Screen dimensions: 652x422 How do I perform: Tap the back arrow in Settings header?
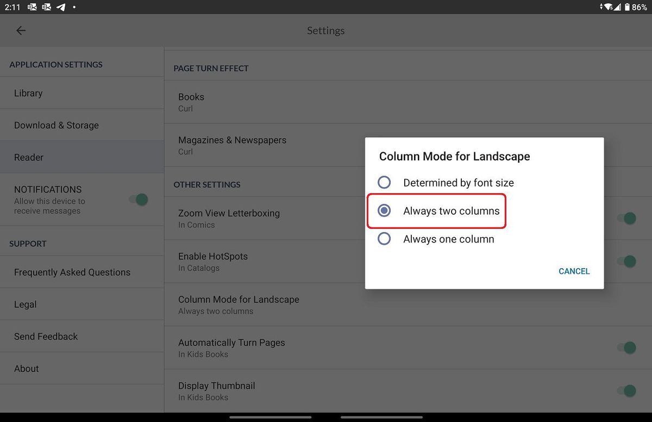[21, 30]
